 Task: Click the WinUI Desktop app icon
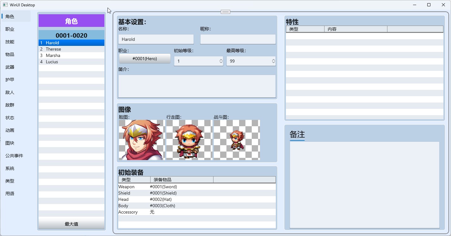coord(5,5)
